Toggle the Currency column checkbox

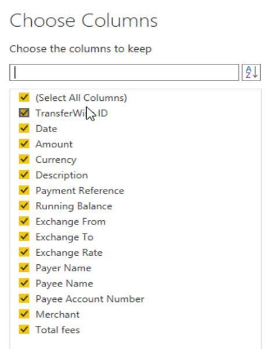click(24, 159)
